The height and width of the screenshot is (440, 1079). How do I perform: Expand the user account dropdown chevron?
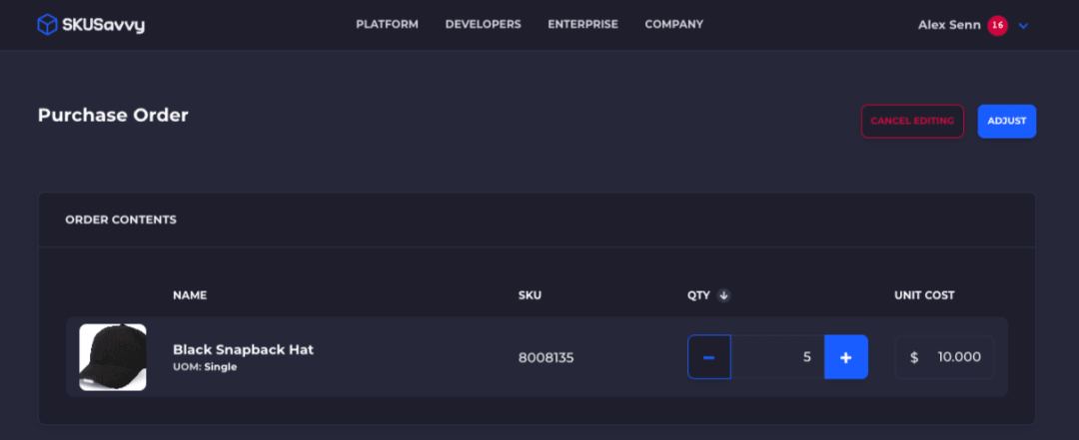(1023, 26)
